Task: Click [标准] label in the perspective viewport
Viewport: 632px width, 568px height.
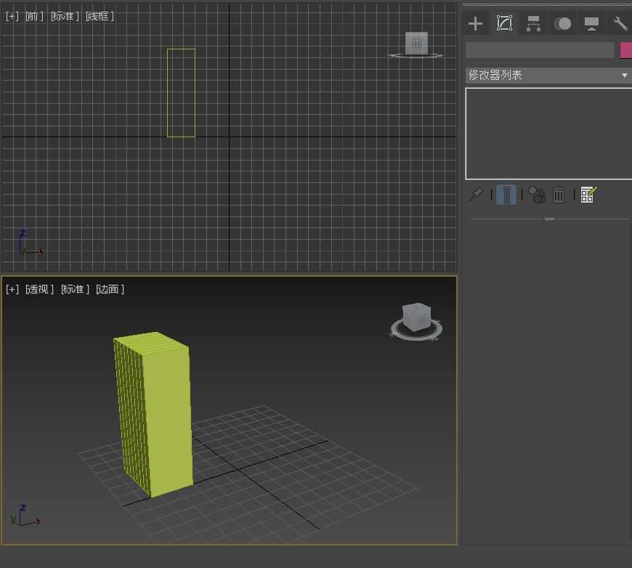Action: (x=75, y=289)
